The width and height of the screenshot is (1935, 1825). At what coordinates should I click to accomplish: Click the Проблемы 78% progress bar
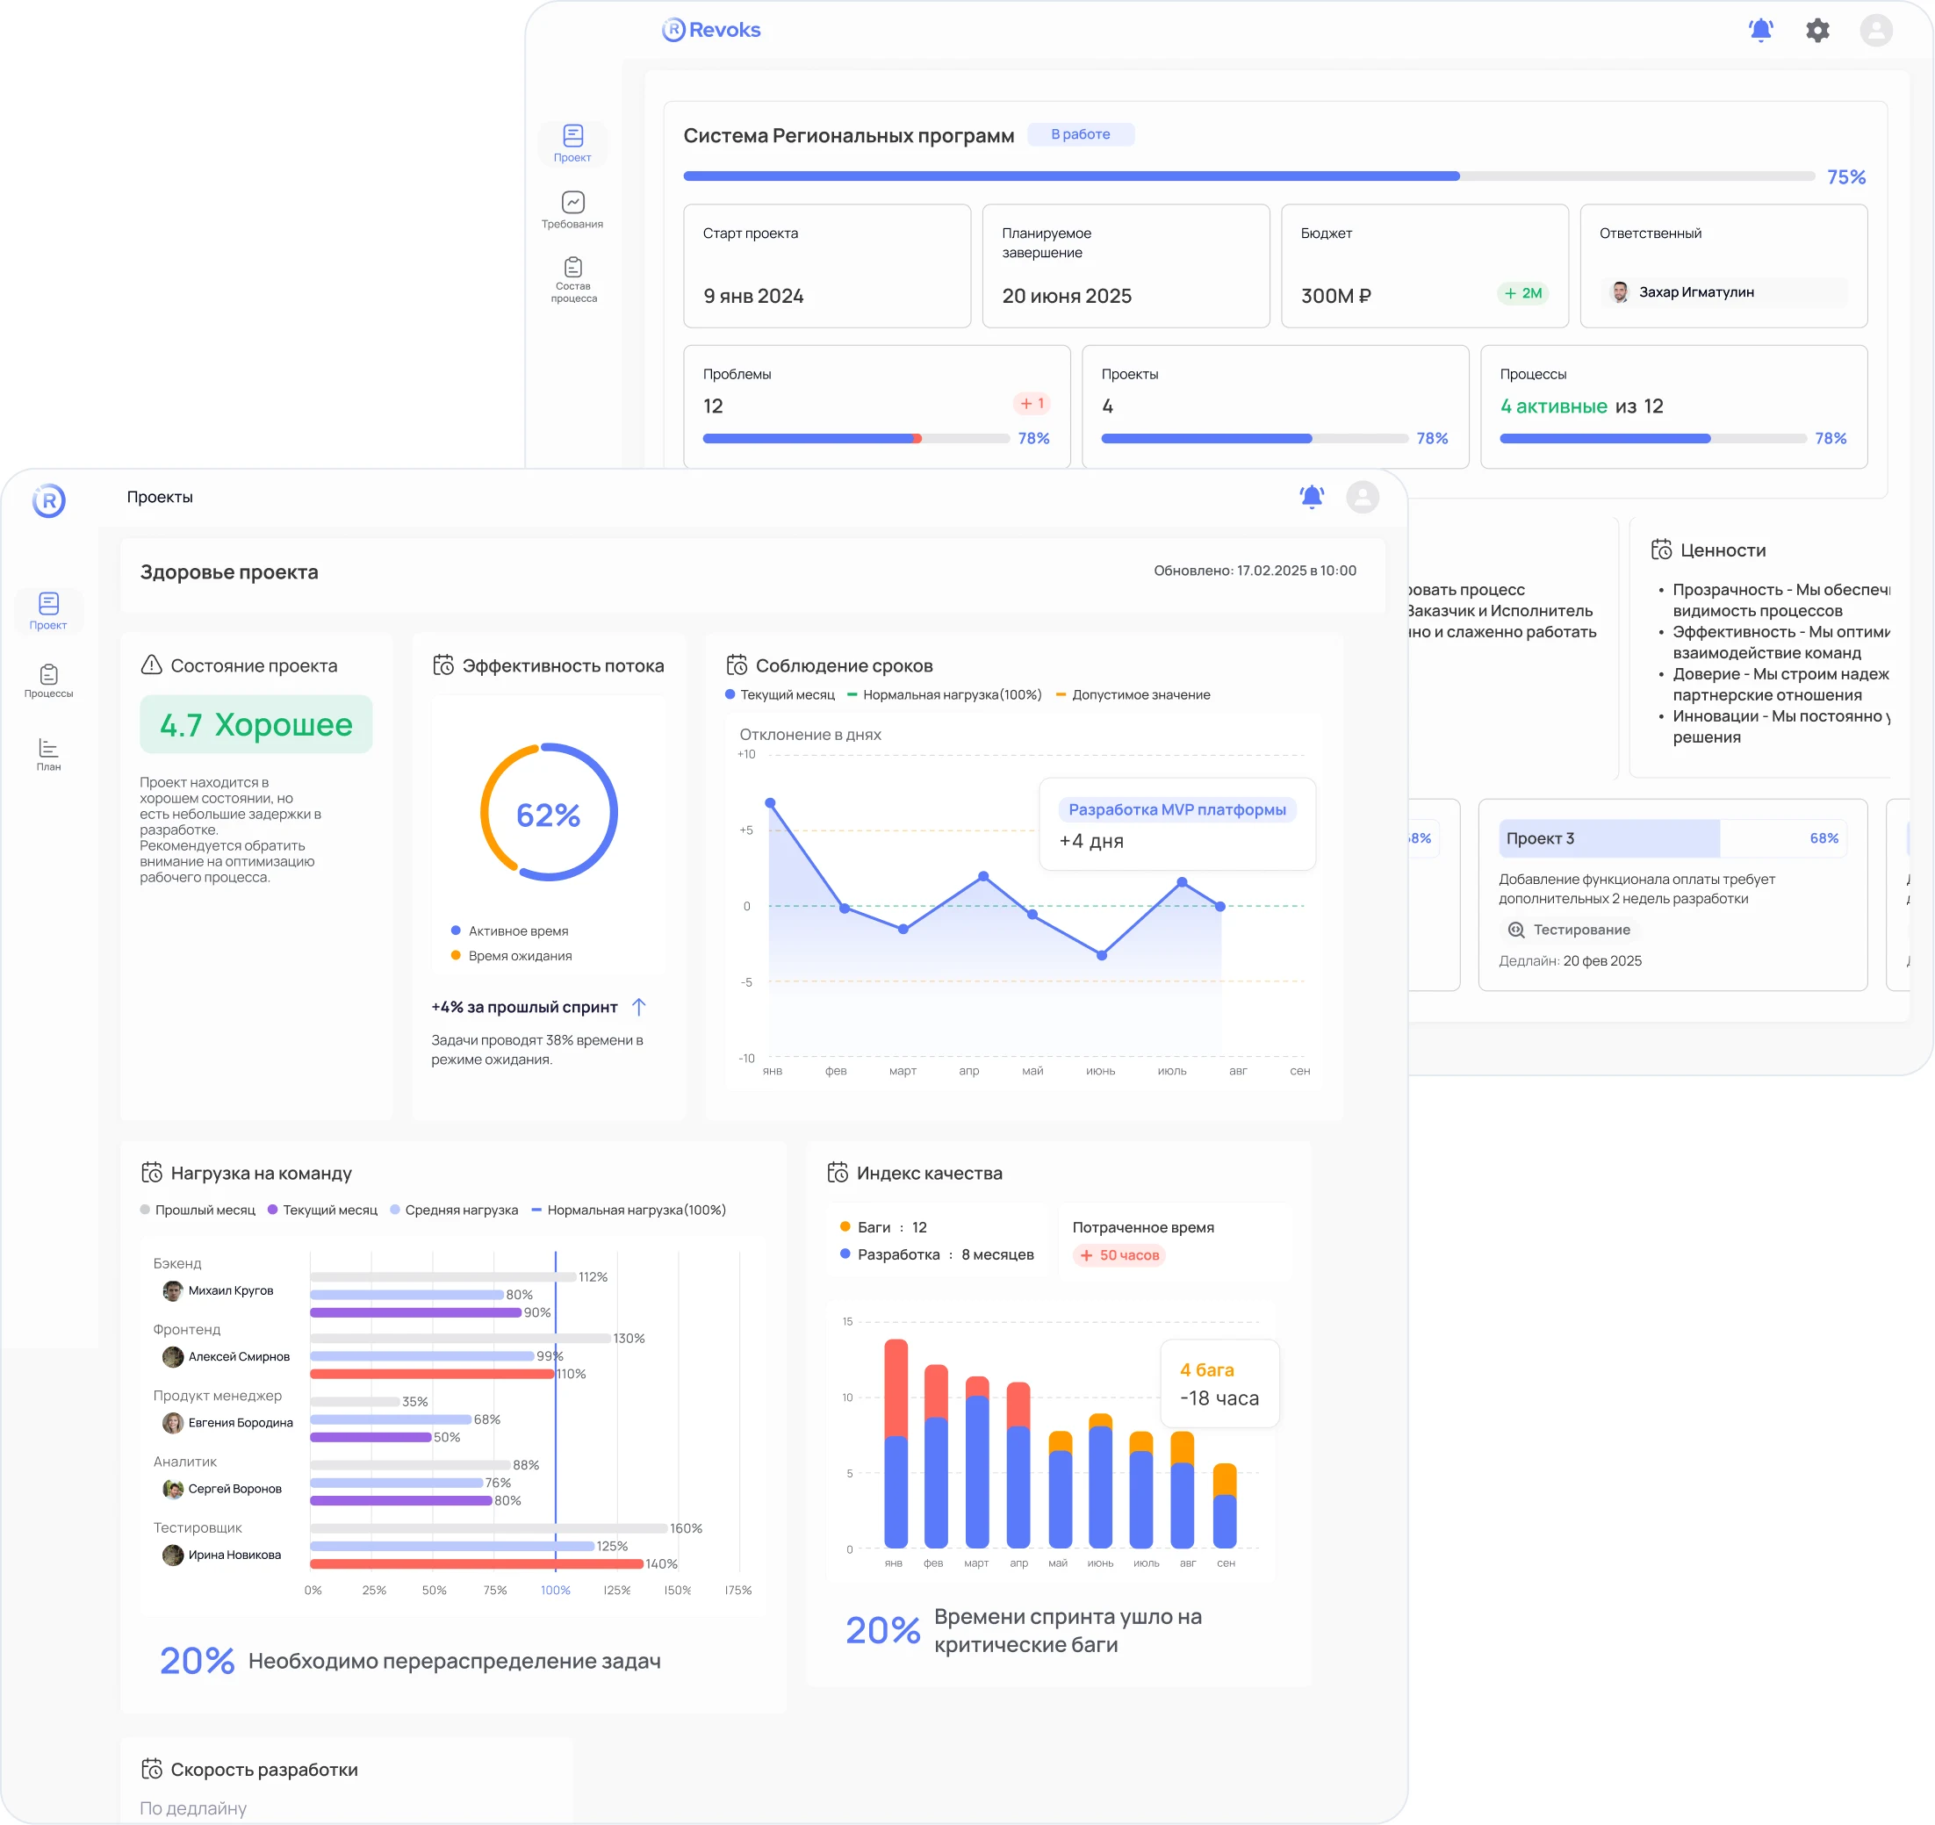tap(856, 439)
